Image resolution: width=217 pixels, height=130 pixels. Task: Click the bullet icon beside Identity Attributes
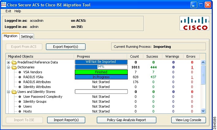click(20, 87)
